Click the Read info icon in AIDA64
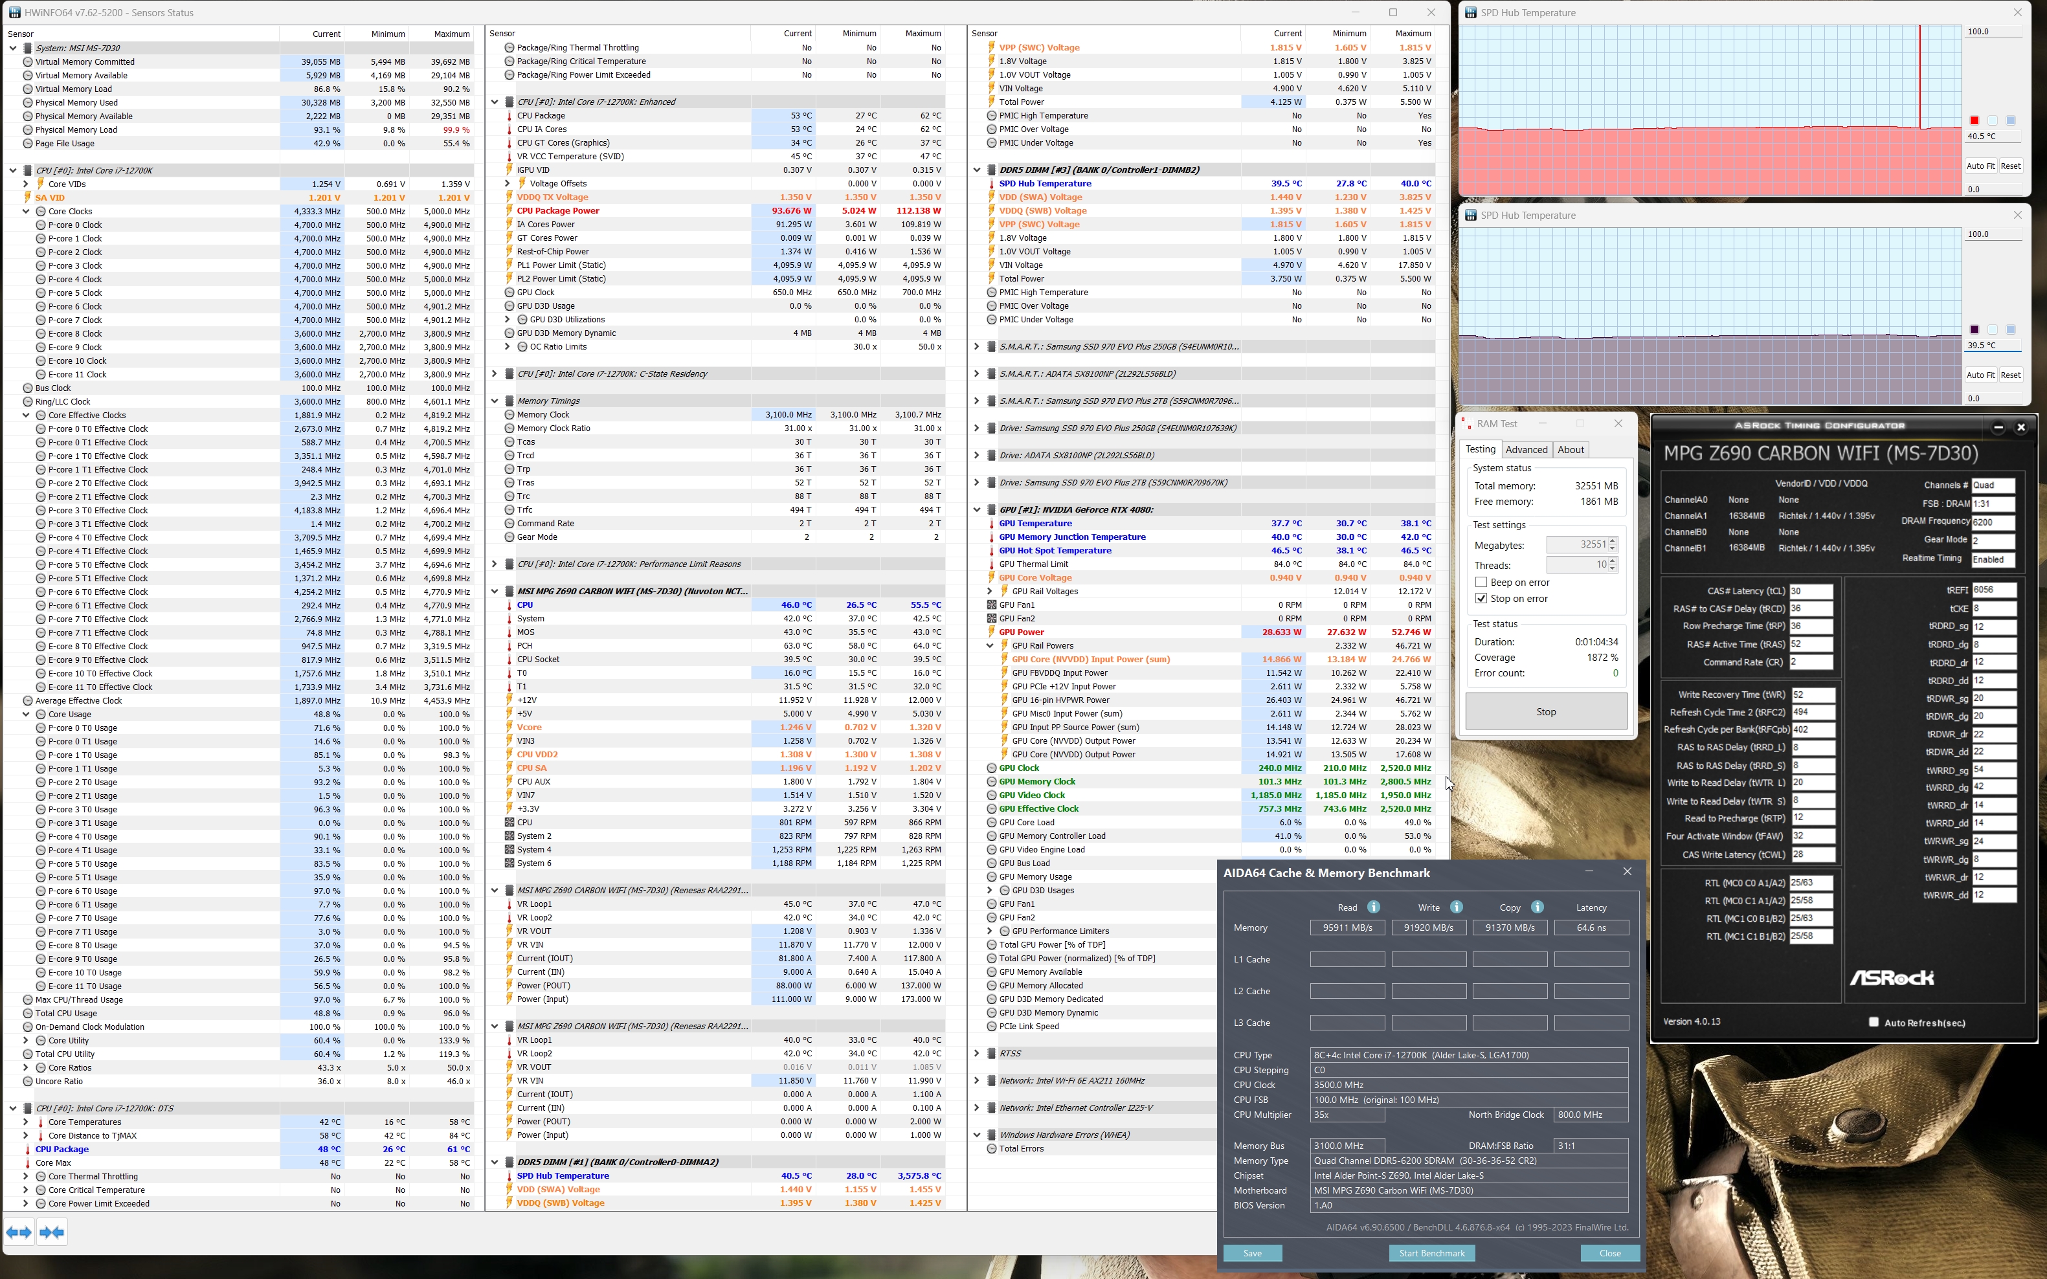The image size is (2047, 1279). [x=1374, y=907]
